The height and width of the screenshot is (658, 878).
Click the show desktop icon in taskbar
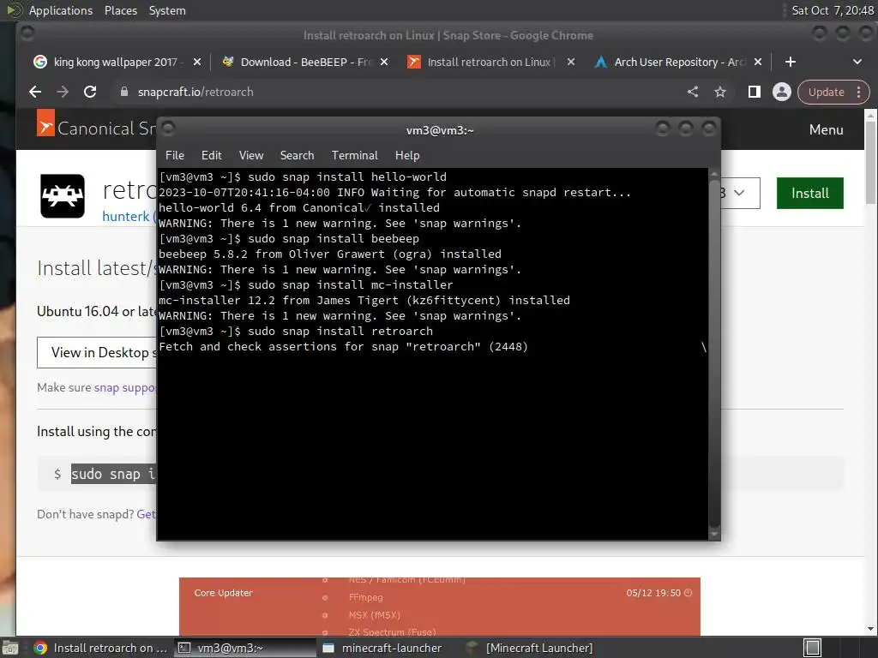click(x=10, y=648)
